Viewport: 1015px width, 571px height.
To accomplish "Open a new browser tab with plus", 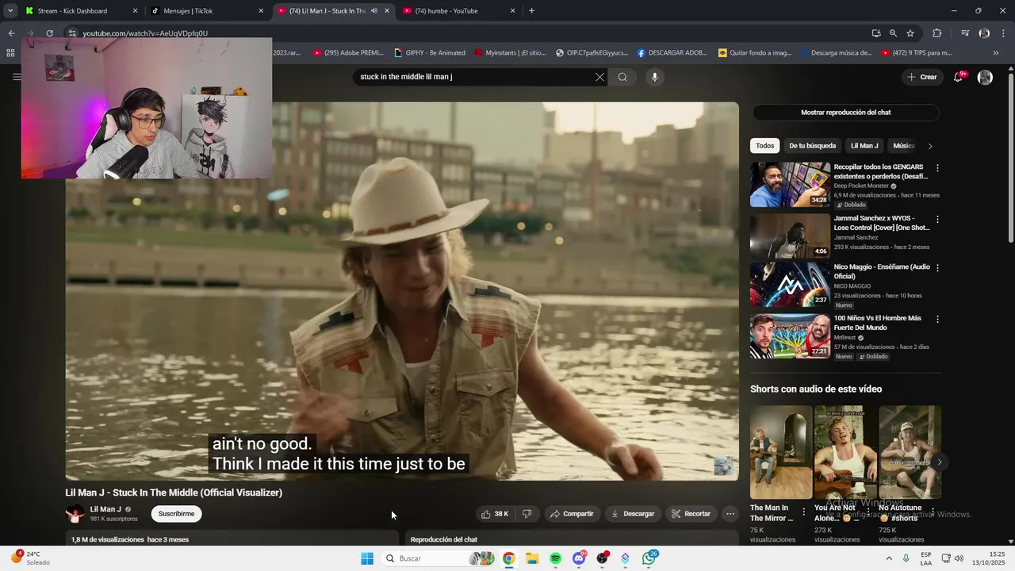I will click(x=531, y=11).
